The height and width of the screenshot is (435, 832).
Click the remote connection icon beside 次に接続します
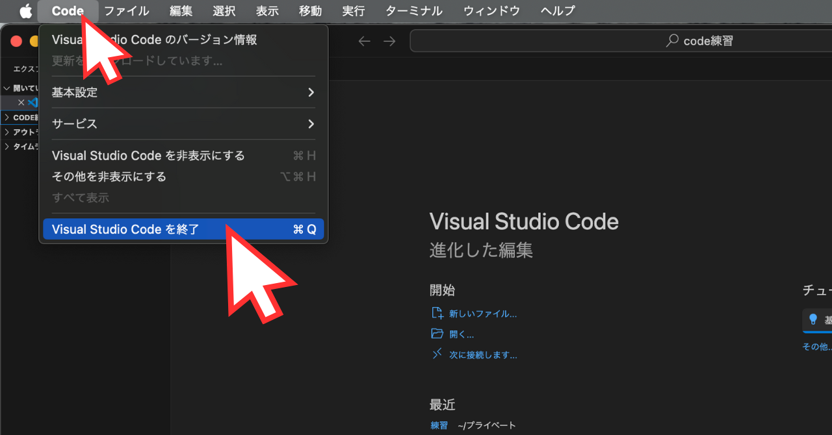click(x=437, y=354)
